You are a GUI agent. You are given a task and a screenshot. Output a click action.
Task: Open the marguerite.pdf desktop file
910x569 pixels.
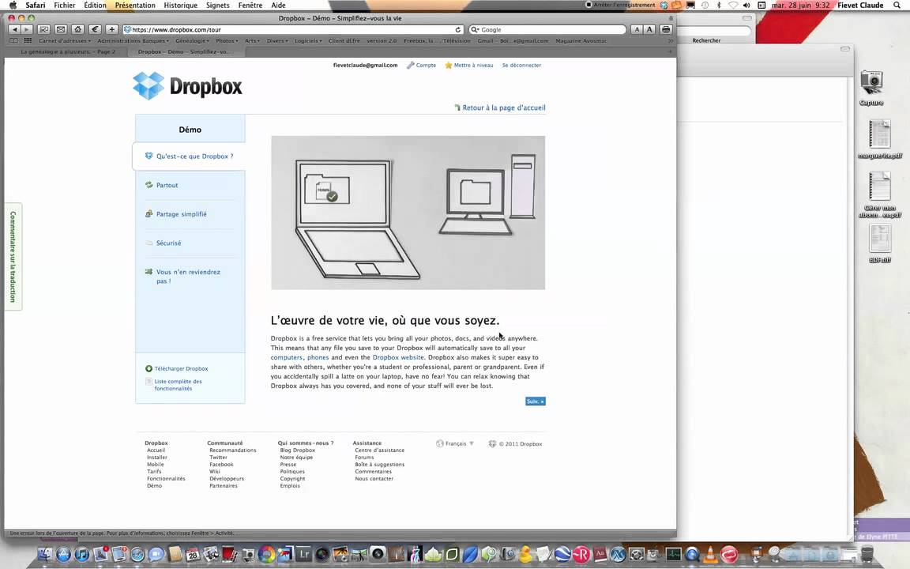pos(880,139)
